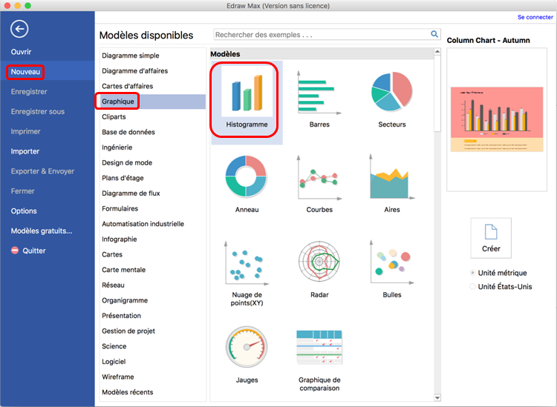Open Options in the sidebar

point(24,211)
